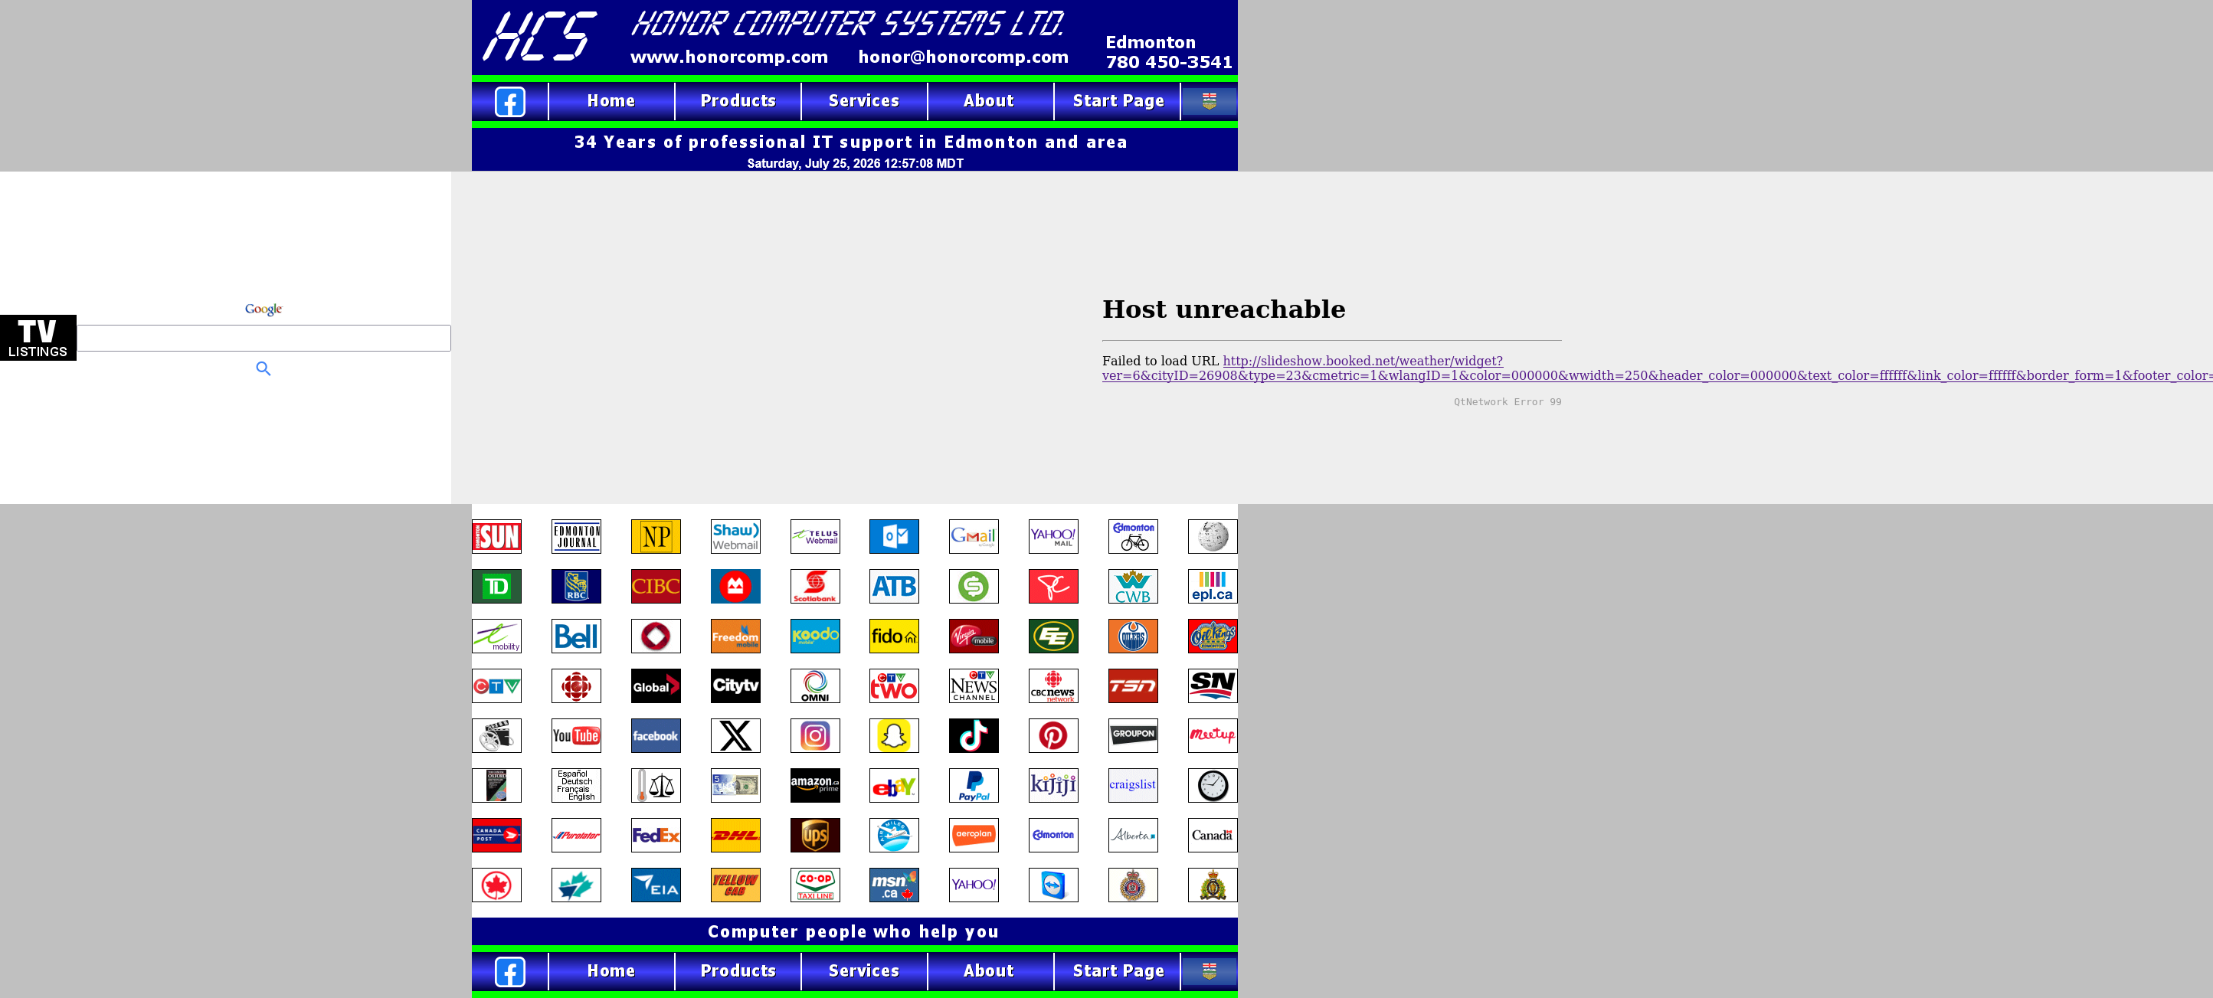
Task: Open the Snapchat ghost tile
Action: tap(894, 736)
